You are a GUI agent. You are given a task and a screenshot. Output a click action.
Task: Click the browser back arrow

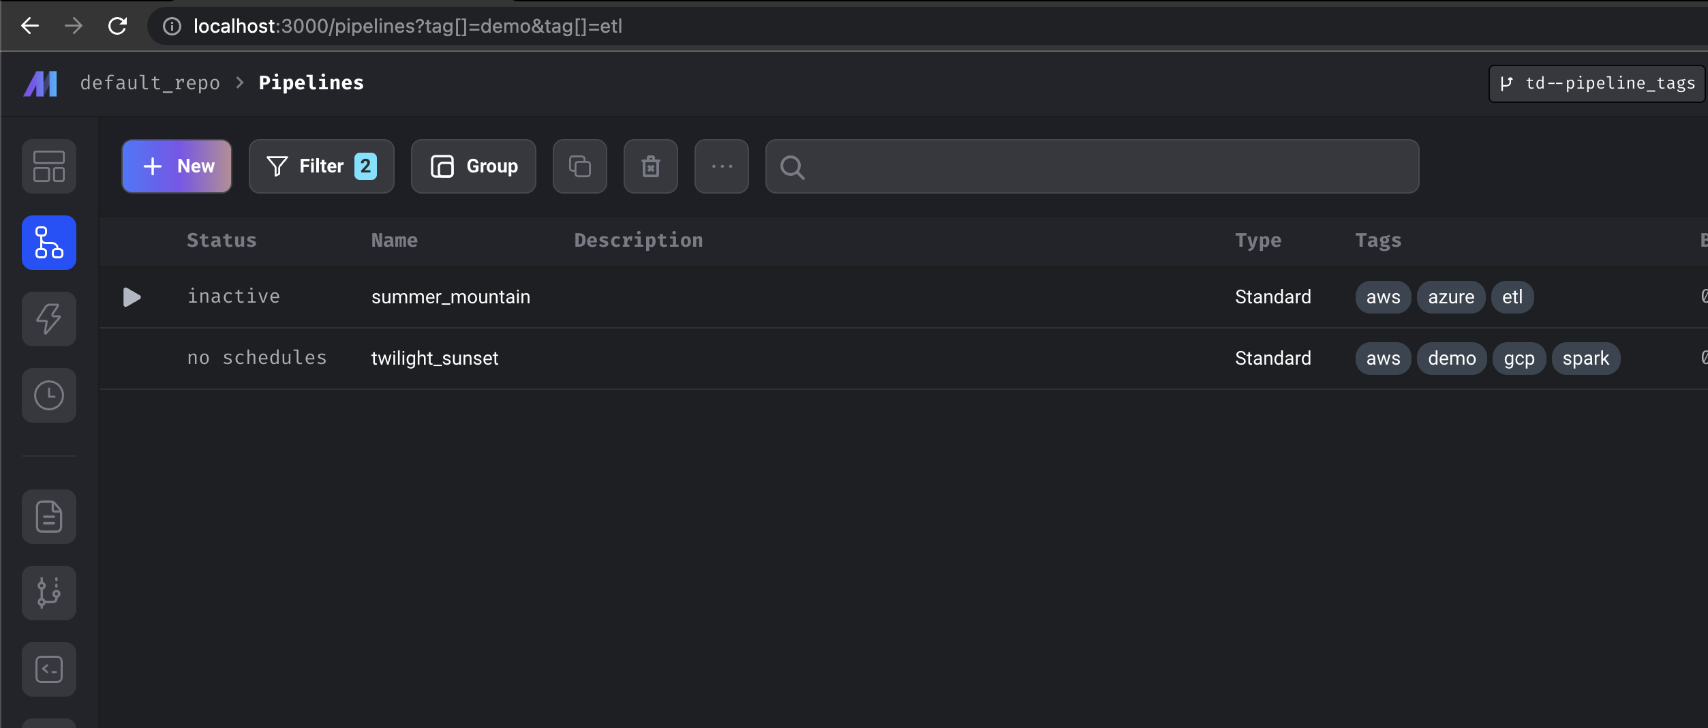[30, 26]
